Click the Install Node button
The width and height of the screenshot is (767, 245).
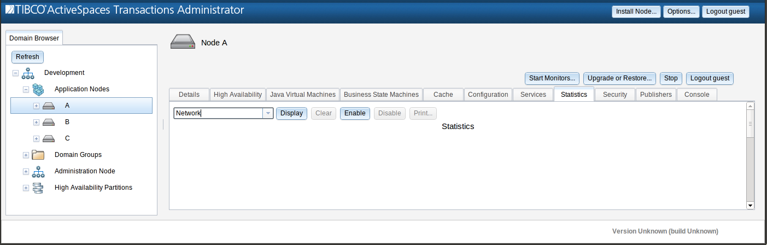636,11
